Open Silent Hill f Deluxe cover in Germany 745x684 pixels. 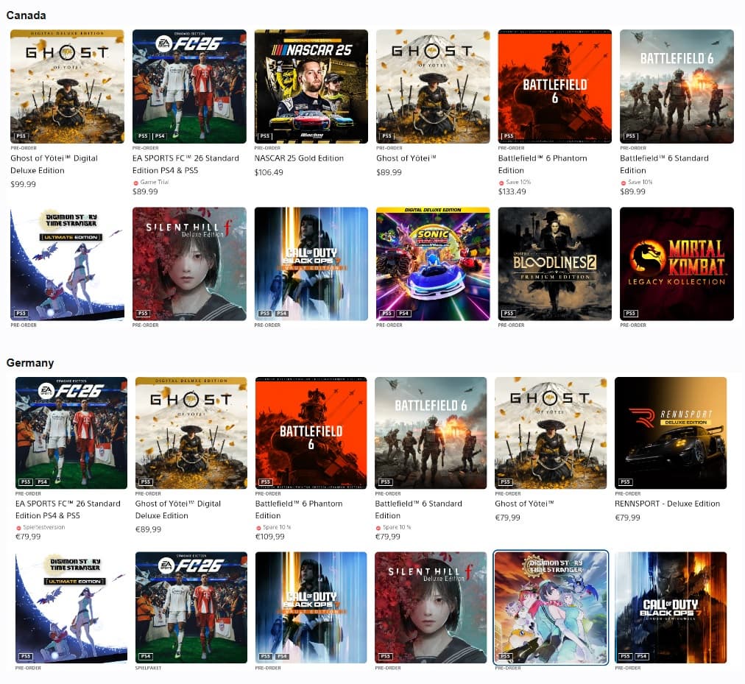[431, 607]
